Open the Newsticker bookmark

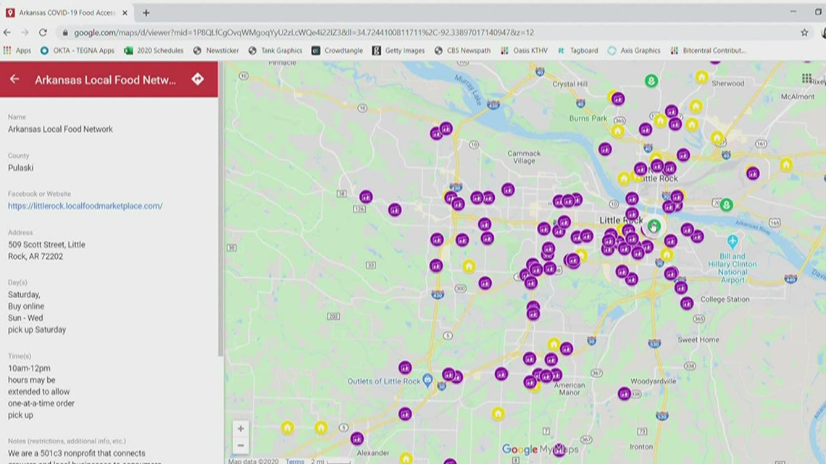pyautogui.click(x=216, y=51)
